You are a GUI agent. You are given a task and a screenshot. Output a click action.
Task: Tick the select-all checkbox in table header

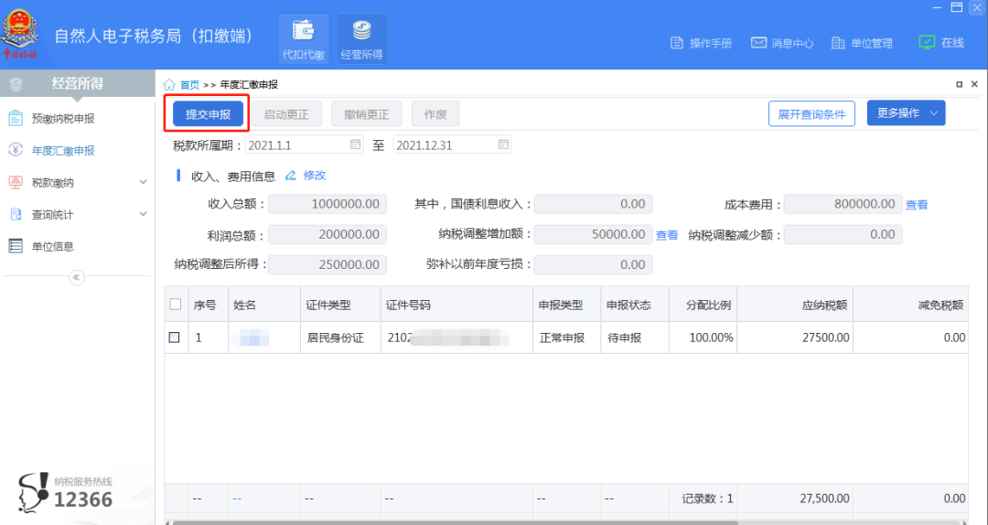click(175, 305)
